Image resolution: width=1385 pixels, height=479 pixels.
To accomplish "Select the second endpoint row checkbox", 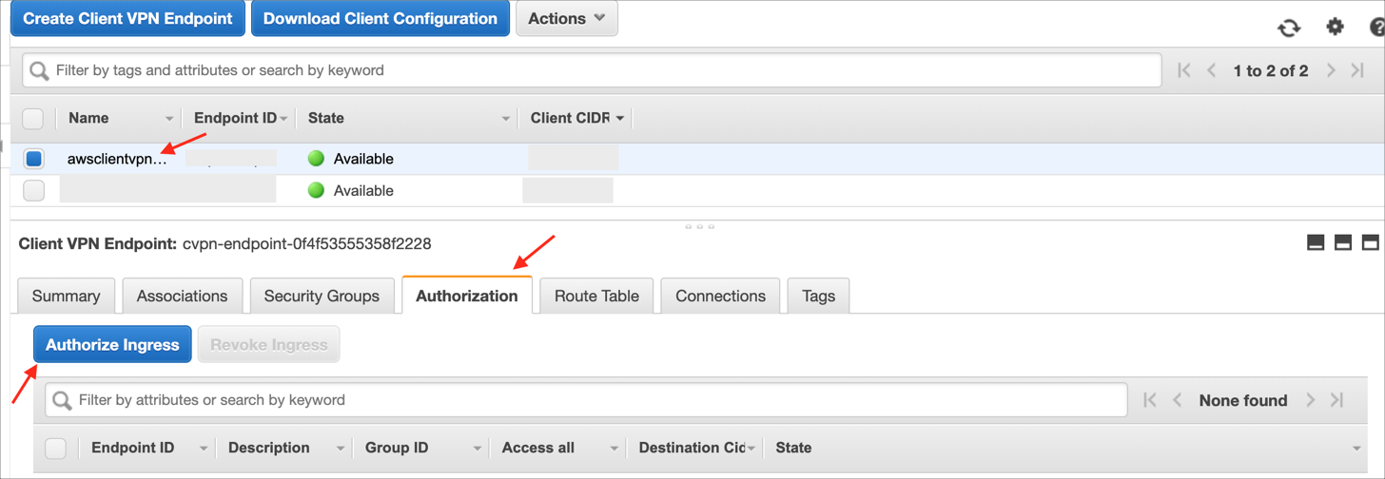I will (x=34, y=190).
